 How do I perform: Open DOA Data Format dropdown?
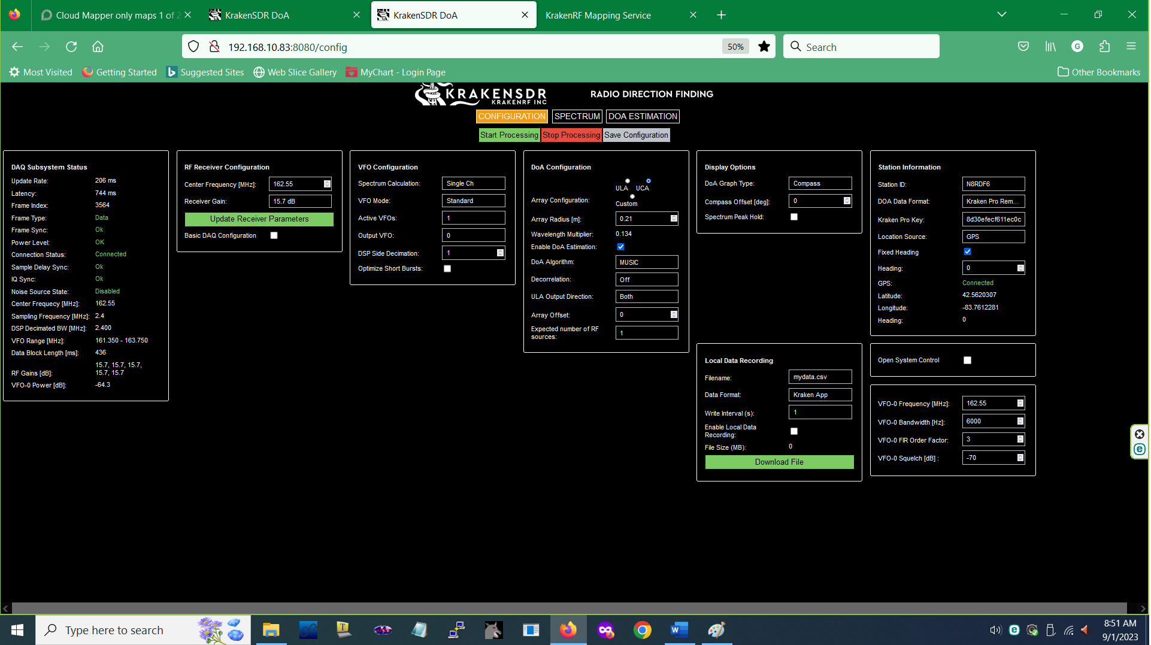(x=994, y=201)
